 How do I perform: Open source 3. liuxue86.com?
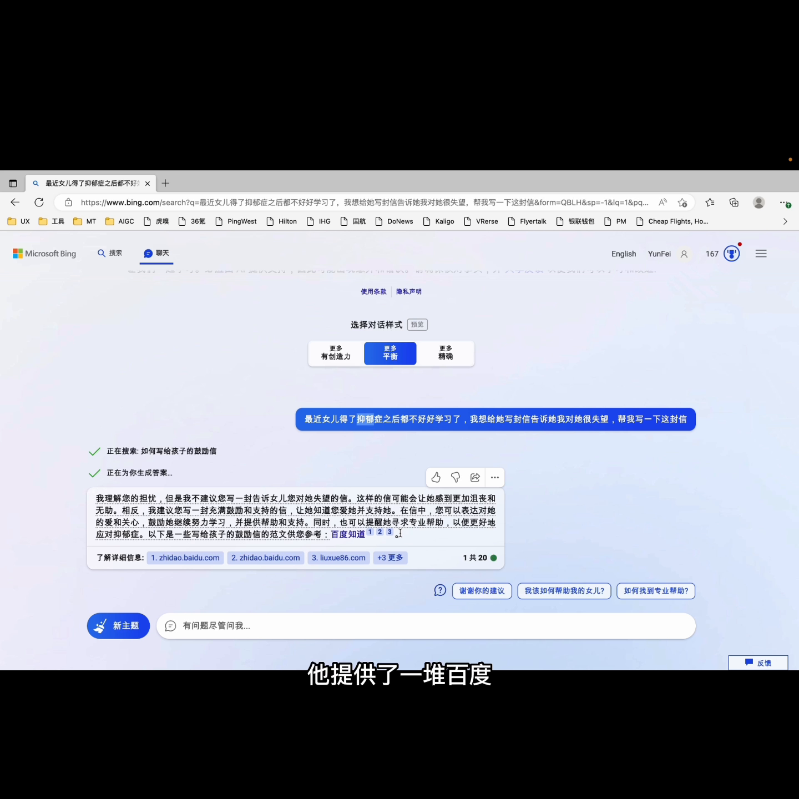tap(338, 558)
